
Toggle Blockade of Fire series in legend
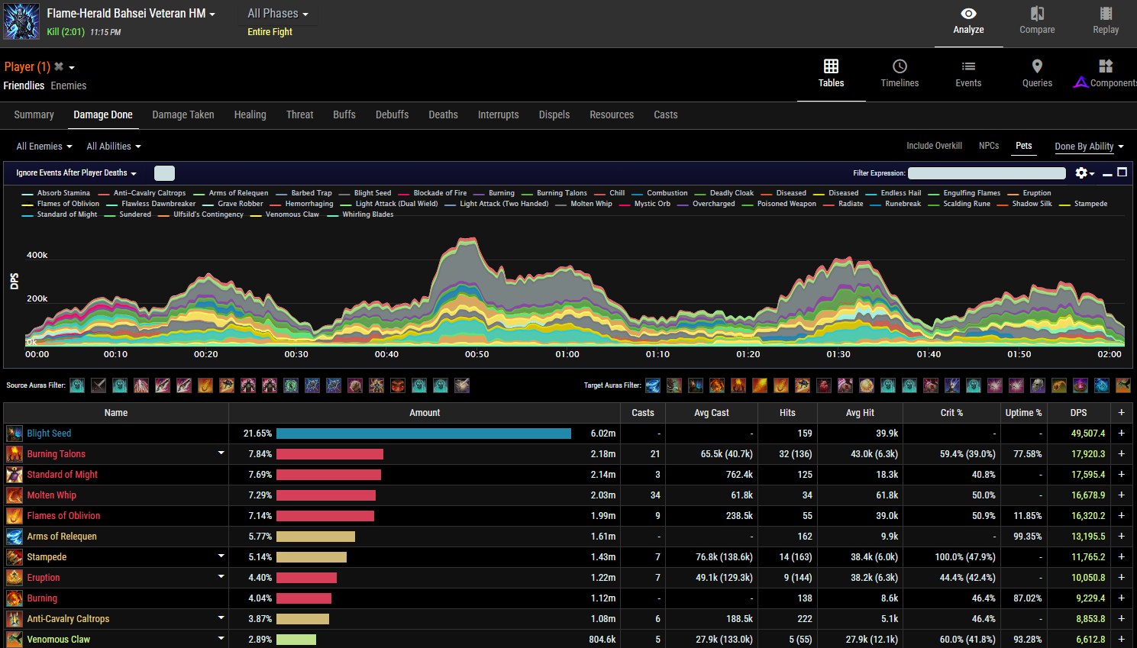click(x=432, y=193)
